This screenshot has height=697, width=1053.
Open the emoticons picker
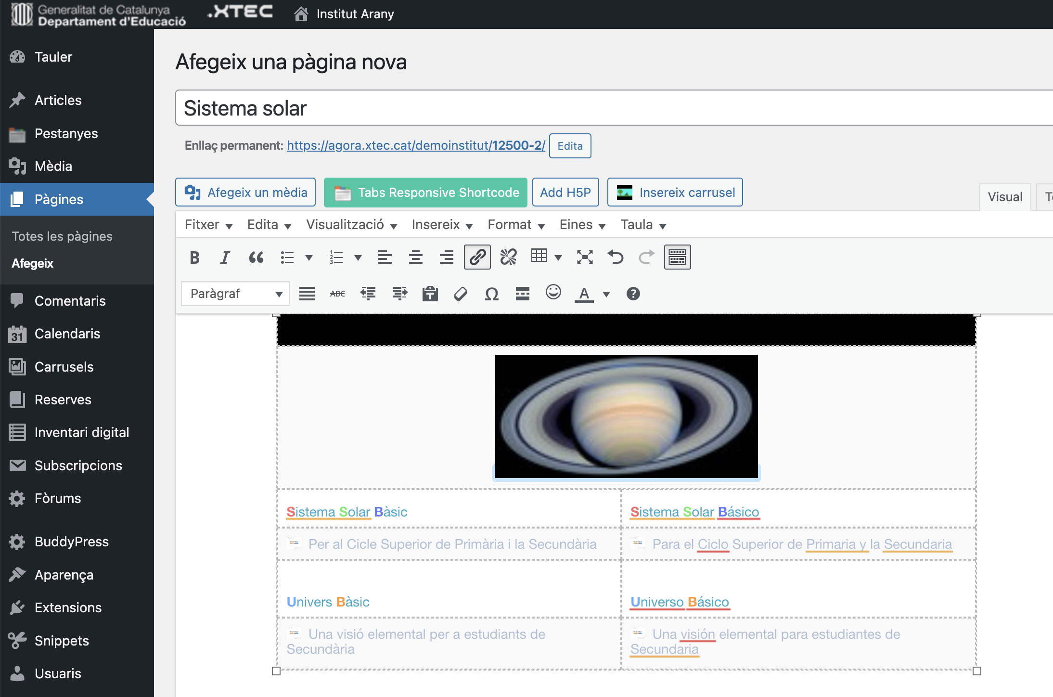(553, 292)
